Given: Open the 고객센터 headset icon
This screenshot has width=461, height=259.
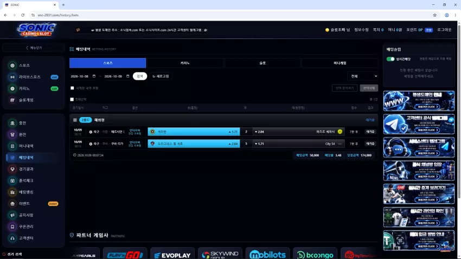Looking at the screenshot, I should tap(12, 238).
